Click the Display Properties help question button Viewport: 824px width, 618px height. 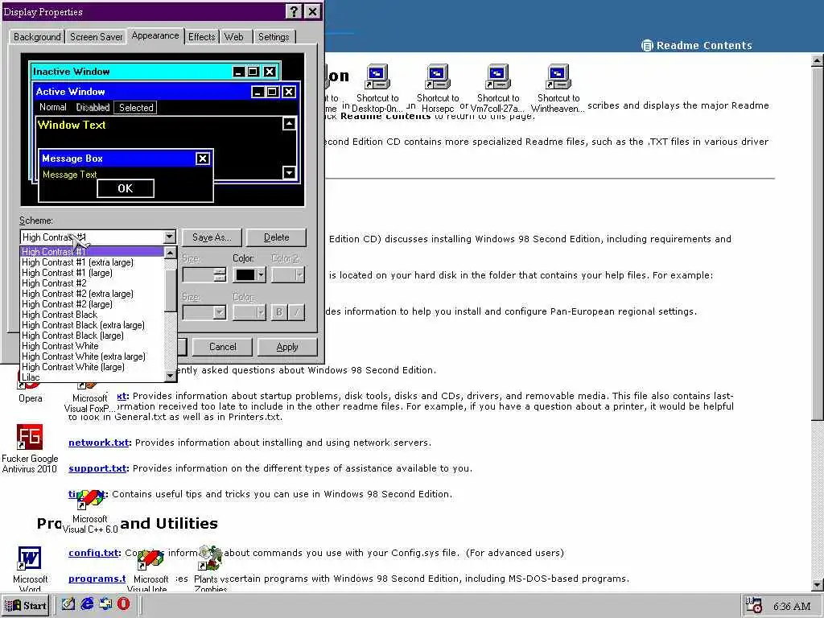coord(295,11)
